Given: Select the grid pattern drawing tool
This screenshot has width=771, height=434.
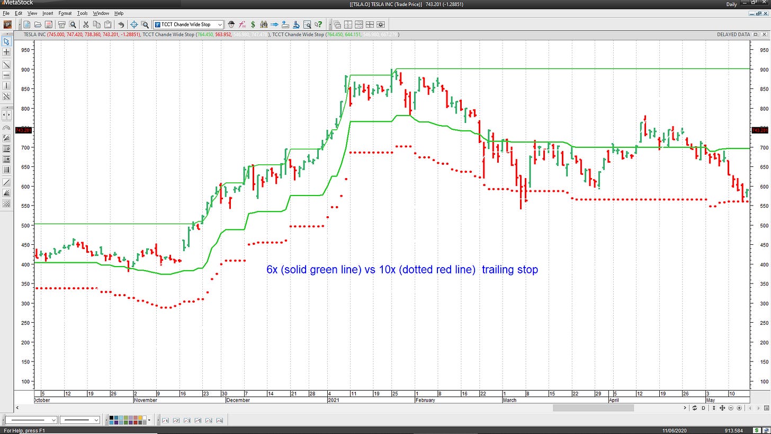Looking at the screenshot, I should 7,203.
